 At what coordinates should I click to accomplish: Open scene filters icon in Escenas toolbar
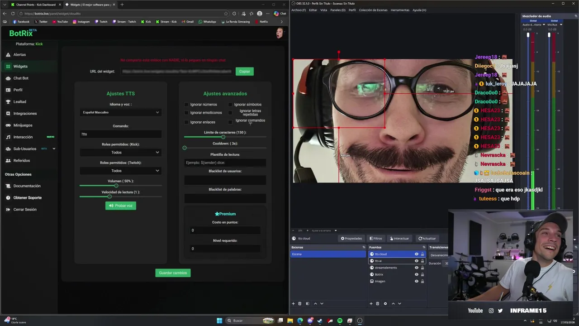[308, 303]
